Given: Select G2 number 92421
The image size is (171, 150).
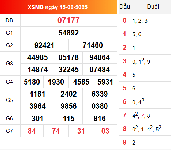Looking at the screenshot, I should [x=44, y=45].
